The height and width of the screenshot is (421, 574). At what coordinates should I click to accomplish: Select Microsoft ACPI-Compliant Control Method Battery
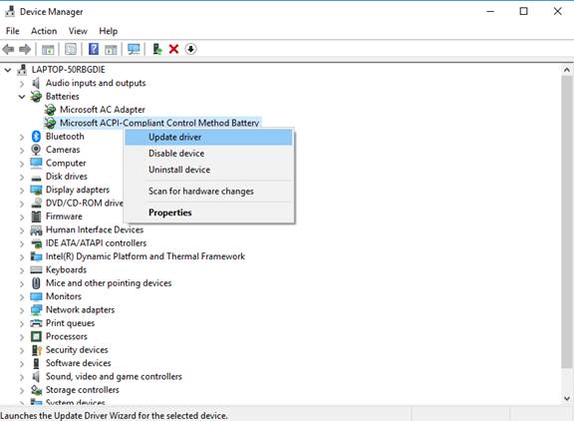tap(159, 123)
